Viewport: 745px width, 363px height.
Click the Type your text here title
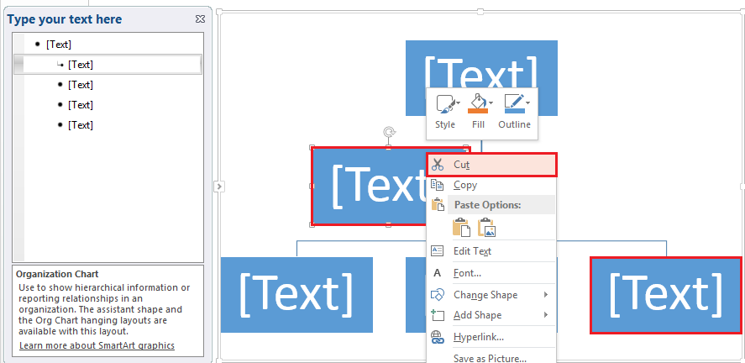click(64, 19)
